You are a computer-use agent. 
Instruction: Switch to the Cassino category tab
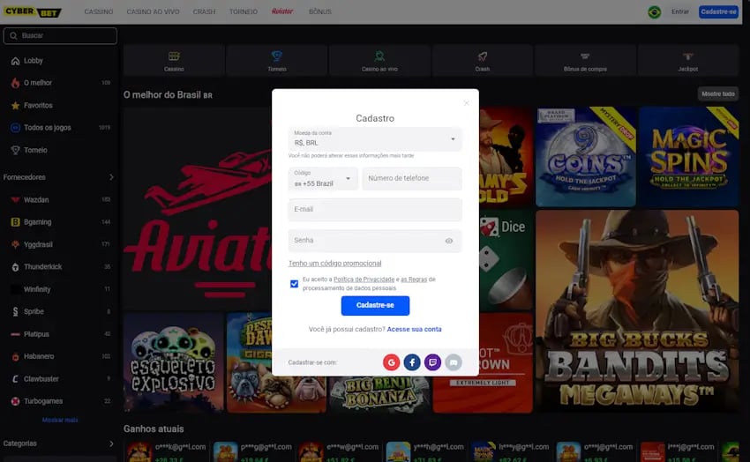point(174,61)
